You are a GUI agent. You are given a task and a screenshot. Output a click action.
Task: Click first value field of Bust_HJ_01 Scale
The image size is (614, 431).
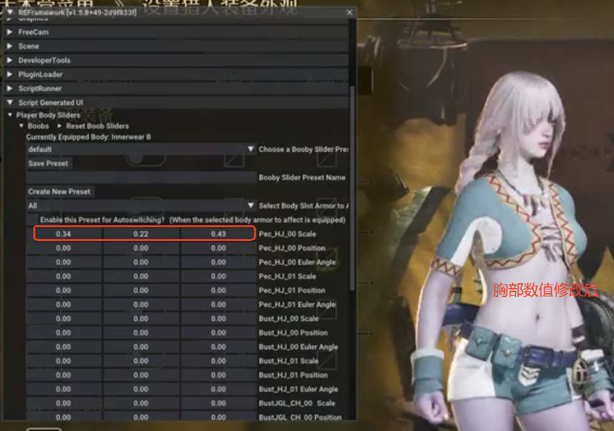pos(64,361)
